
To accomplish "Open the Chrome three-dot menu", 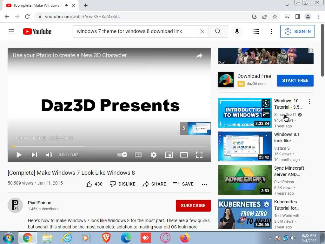I will tap(318, 17).
